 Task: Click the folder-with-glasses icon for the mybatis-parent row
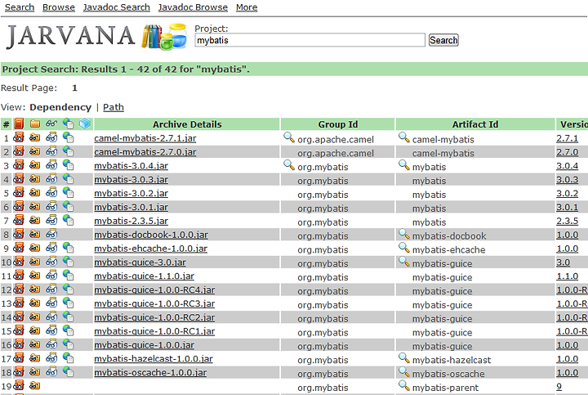point(35,386)
